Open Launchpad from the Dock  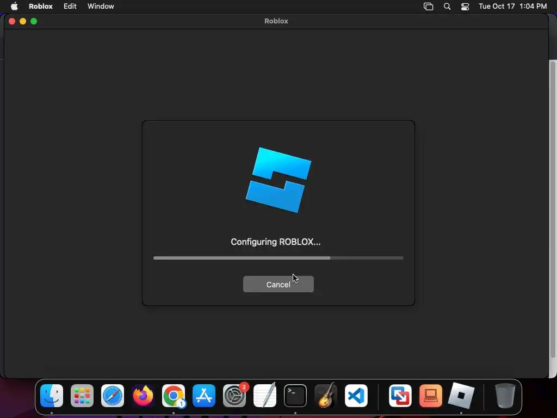[x=82, y=396]
